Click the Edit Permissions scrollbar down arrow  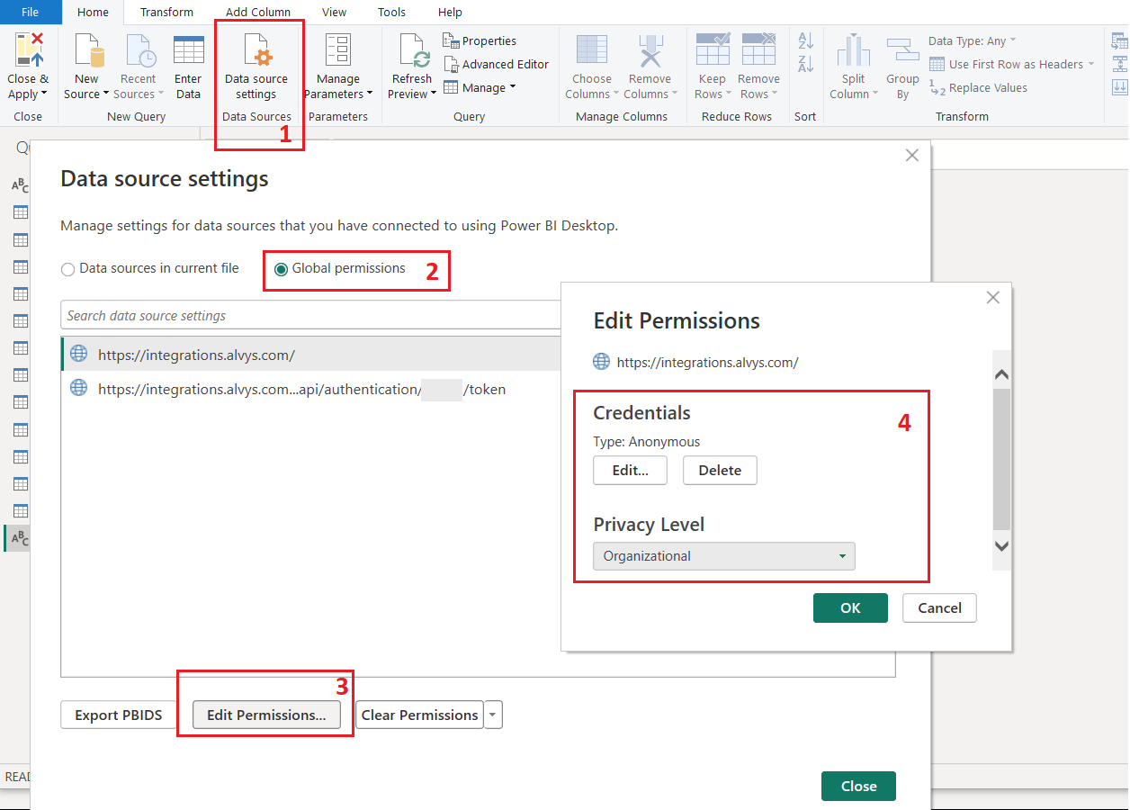coord(1001,545)
